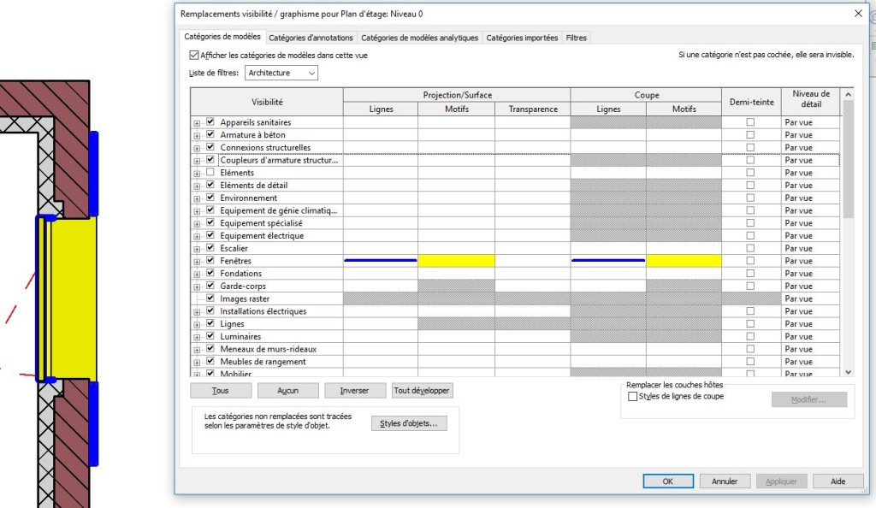Image resolution: width=876 pixels, height=508 pixels.
Task: Enable the Eléments category checkbox
Action: pyautogui.click(x=210, y=173)
